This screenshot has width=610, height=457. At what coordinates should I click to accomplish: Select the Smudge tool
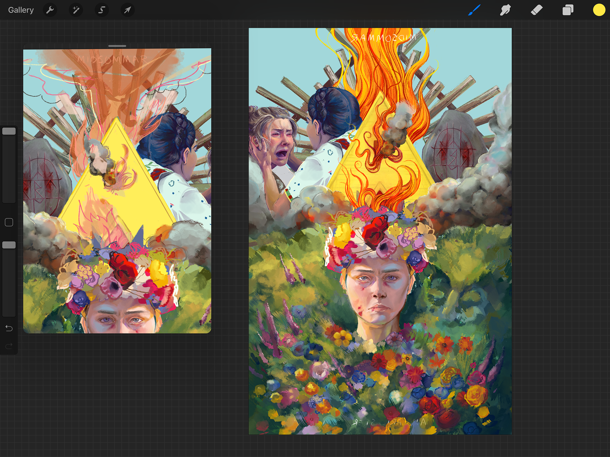coord(505,10)
